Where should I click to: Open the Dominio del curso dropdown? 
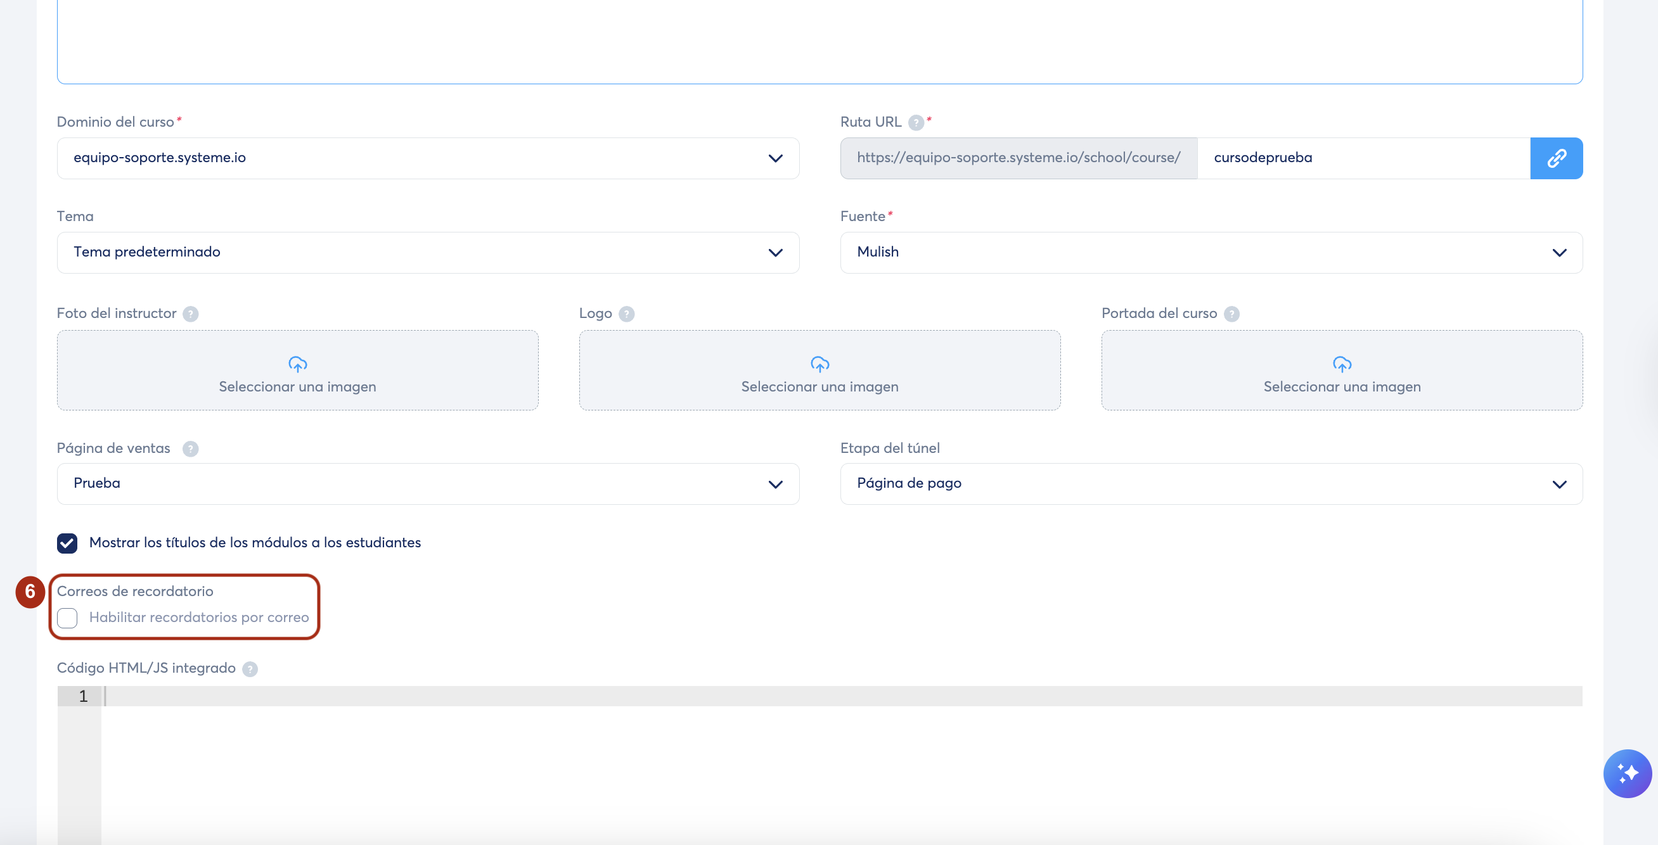(x=428, y=158)
